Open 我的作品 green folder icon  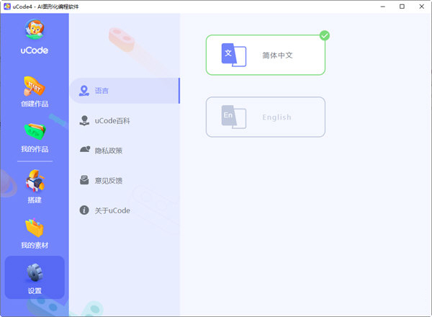pyautogui.click(x=35, y=131)
